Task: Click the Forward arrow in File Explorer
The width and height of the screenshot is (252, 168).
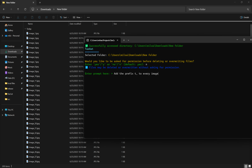Action: coord(11,9)
